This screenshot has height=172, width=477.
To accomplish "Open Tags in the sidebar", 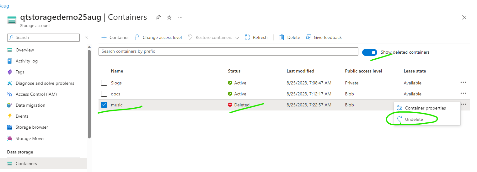I will coord(20,72).
